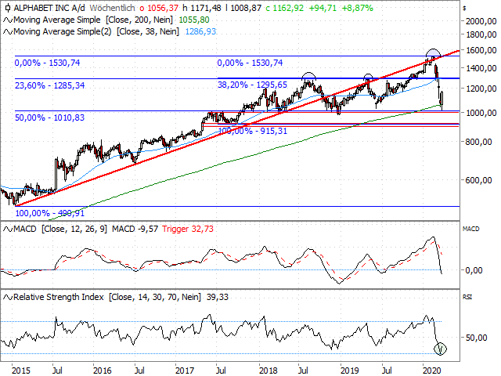This screenshot has height=376, width=501.
Task: Click the MACD axis 0,00 label
Action: [474, 270]
